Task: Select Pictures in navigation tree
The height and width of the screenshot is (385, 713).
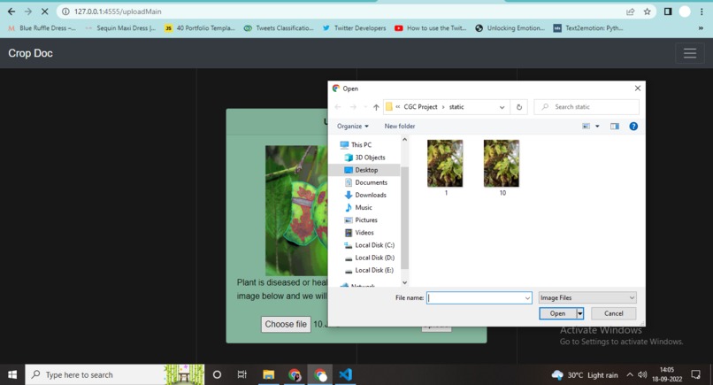Action: (x=361, y=219)
